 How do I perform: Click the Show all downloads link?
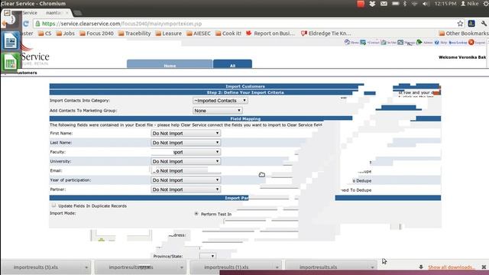(x=451, y=267)
